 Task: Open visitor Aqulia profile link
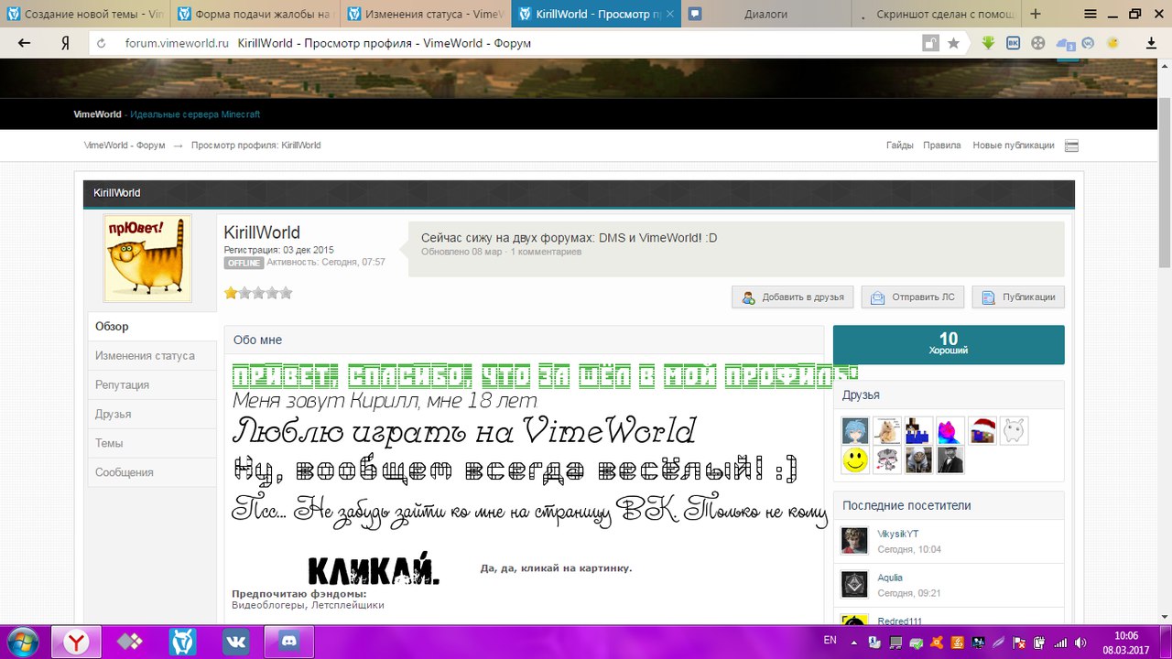point(890,578)
